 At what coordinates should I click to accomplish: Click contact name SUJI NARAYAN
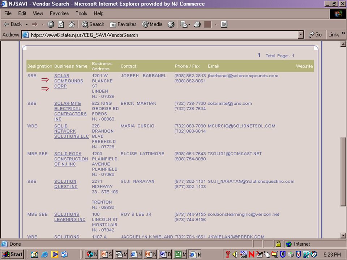137,181
